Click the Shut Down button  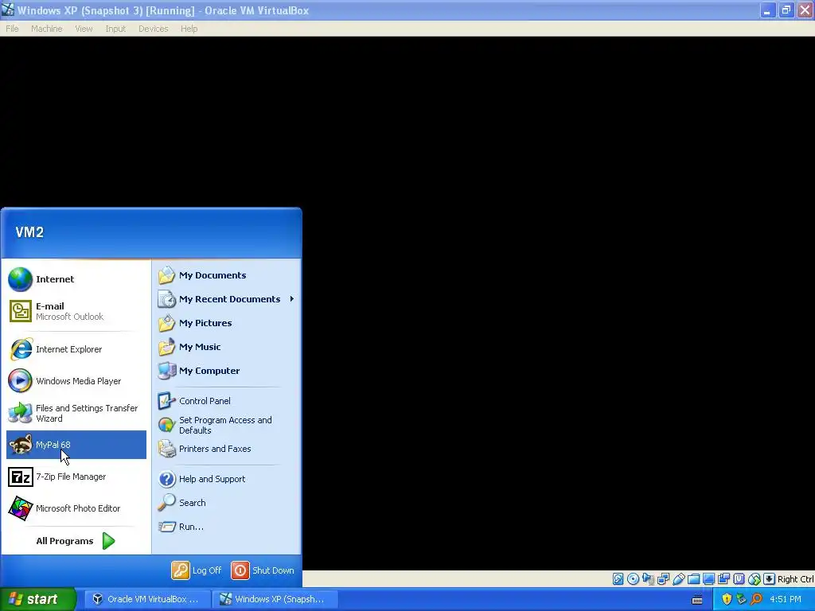point(263,570)
